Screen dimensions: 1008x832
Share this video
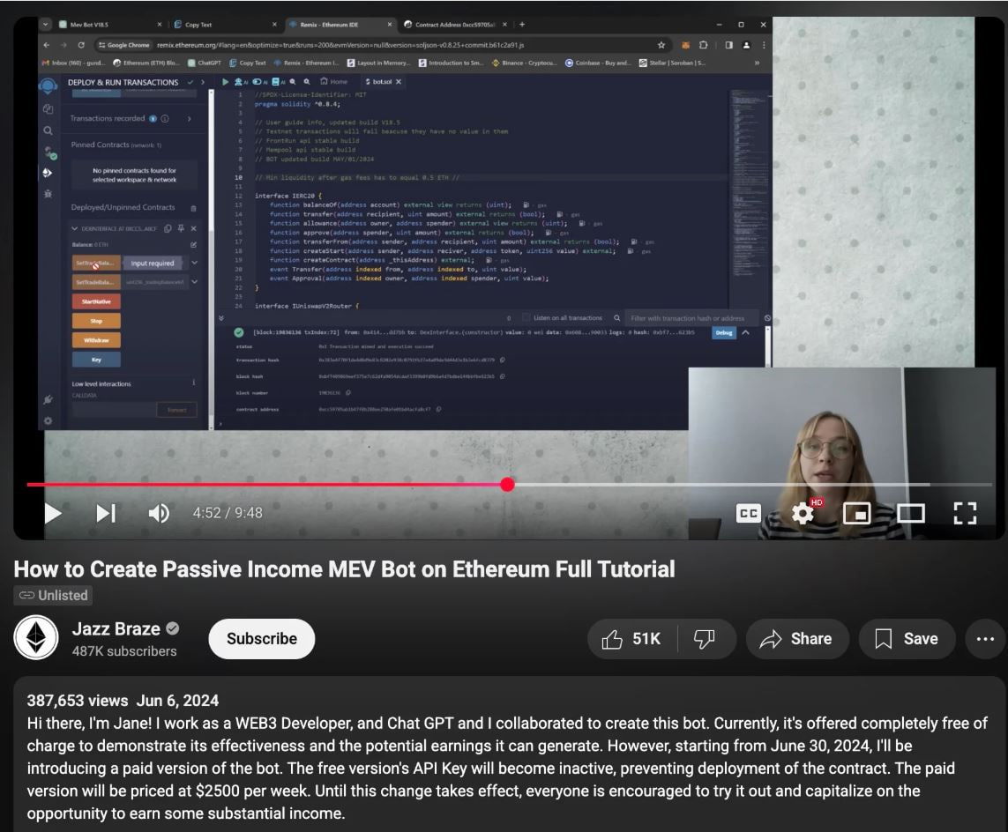[797, 639]
